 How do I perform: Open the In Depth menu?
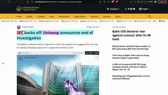click(41, 16)
